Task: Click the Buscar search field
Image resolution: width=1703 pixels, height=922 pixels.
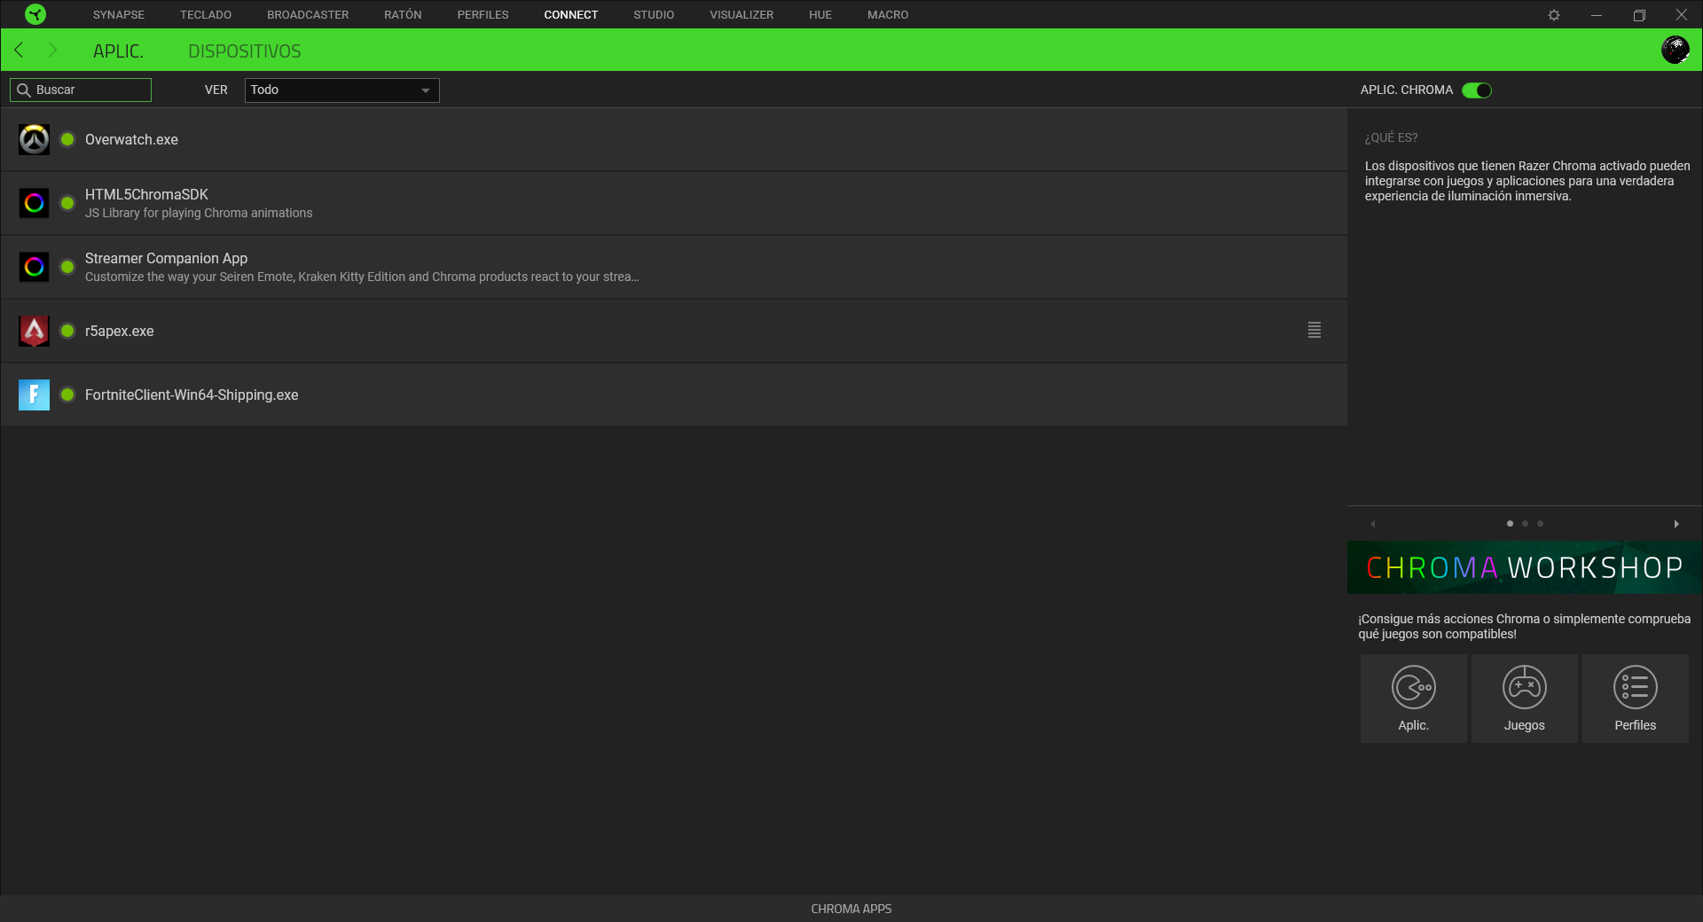Action: coord(81,90)
